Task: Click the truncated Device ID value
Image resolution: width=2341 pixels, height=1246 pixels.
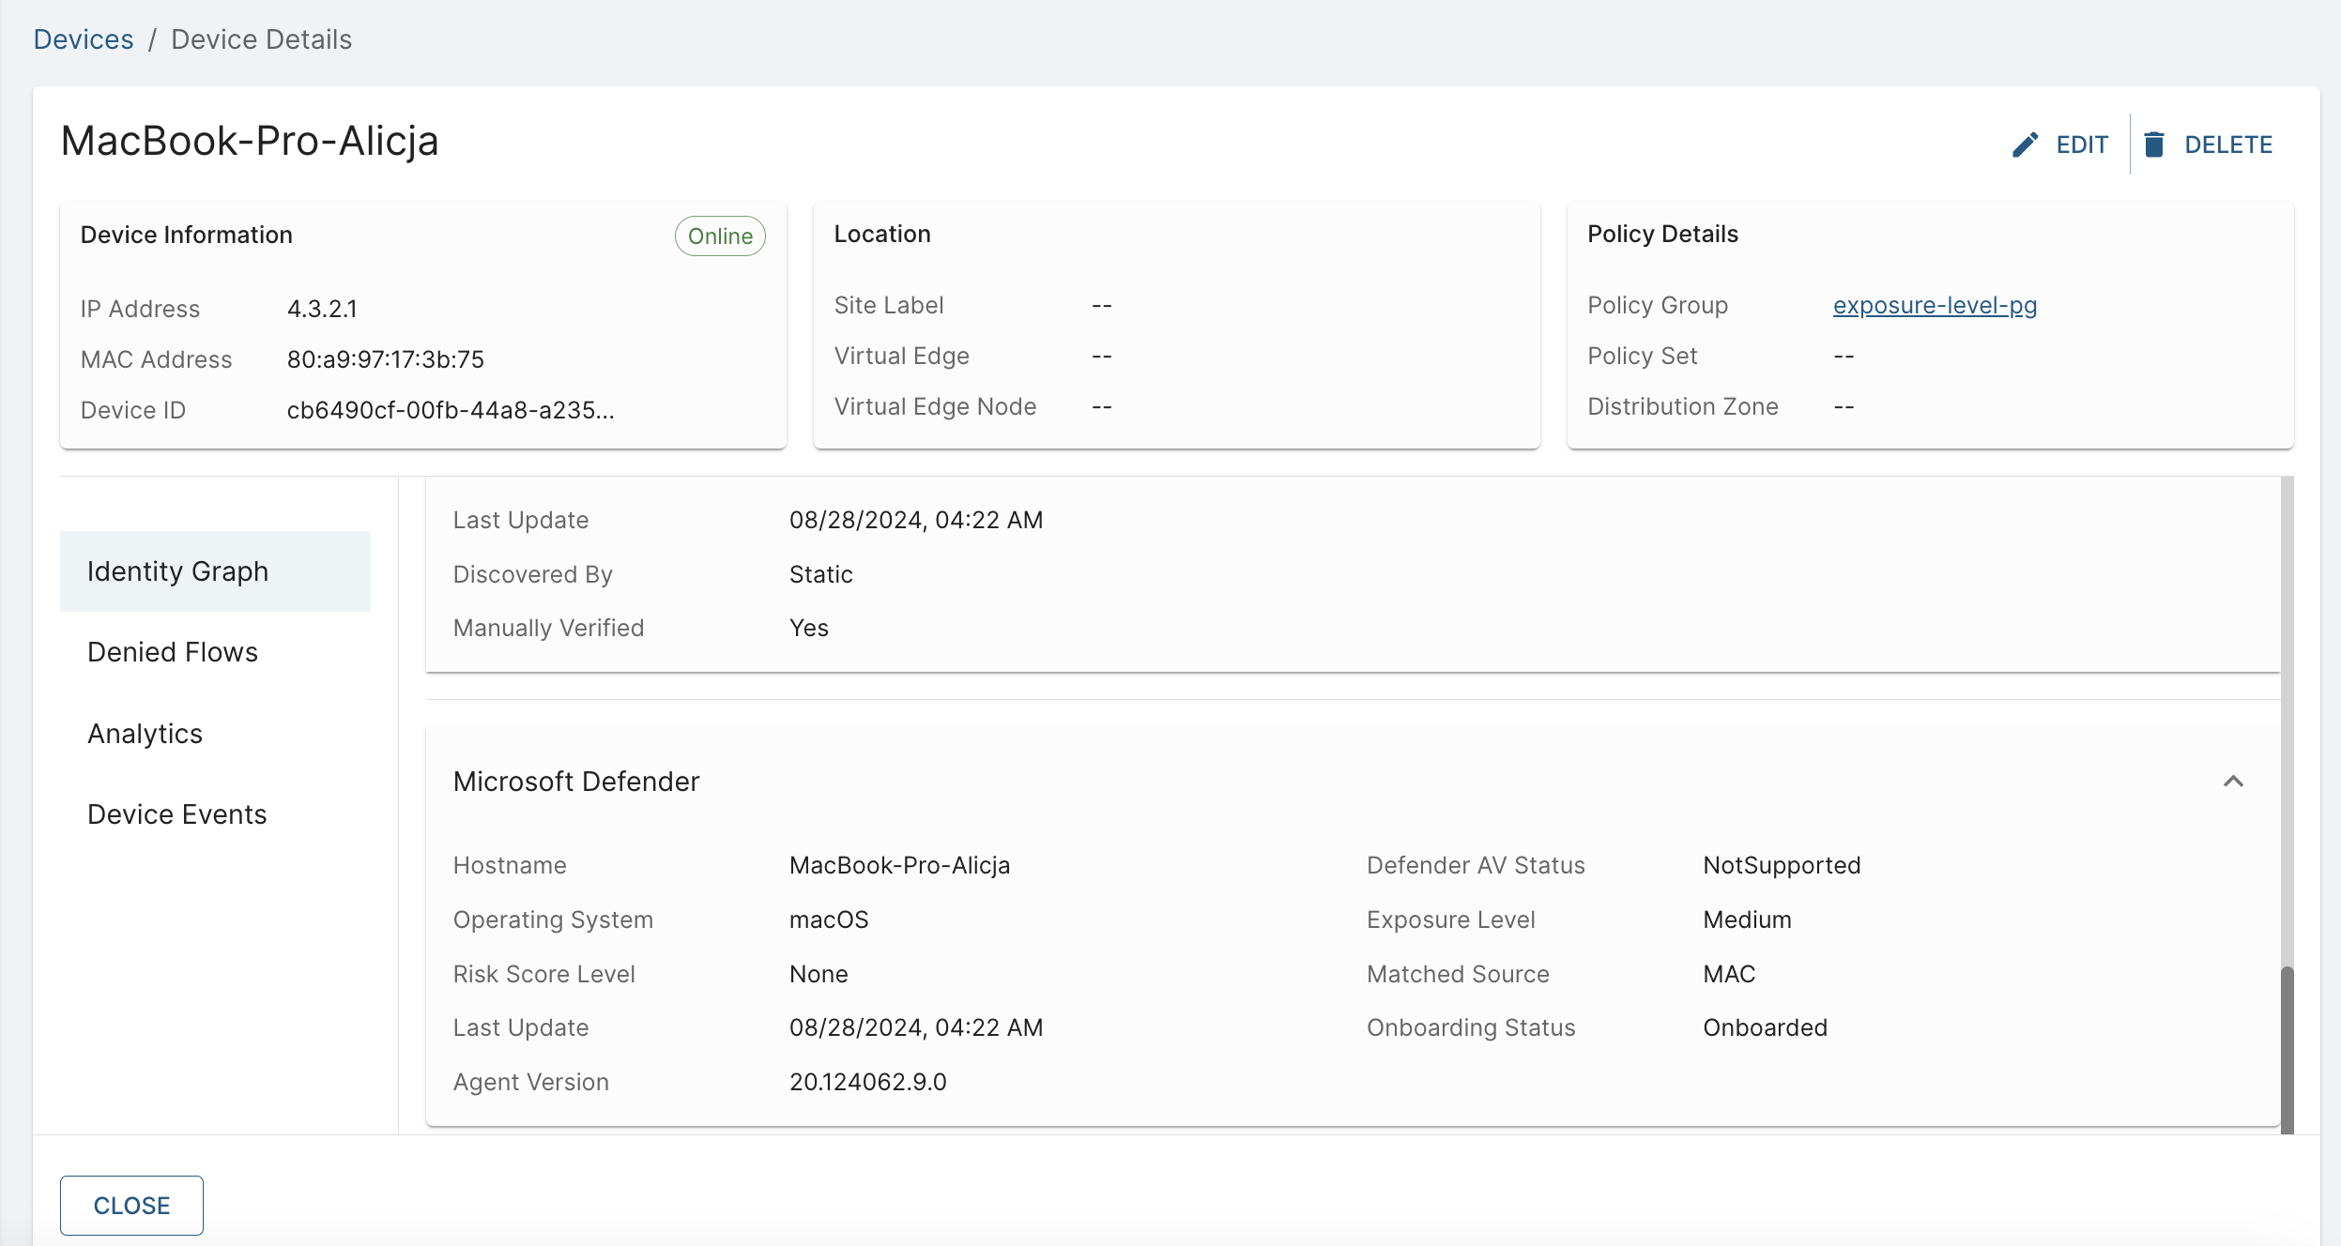Action: pos(451,410)
